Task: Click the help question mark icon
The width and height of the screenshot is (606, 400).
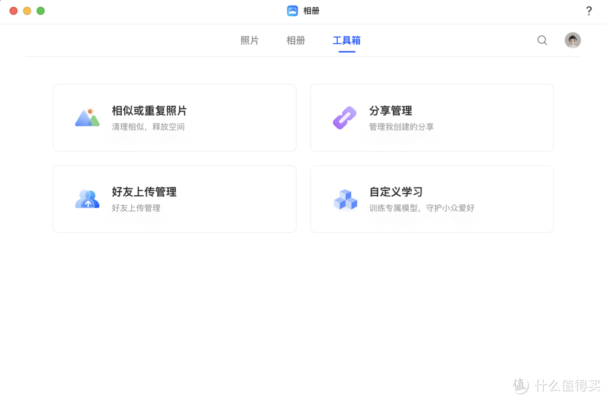Action: coord(589,10)
